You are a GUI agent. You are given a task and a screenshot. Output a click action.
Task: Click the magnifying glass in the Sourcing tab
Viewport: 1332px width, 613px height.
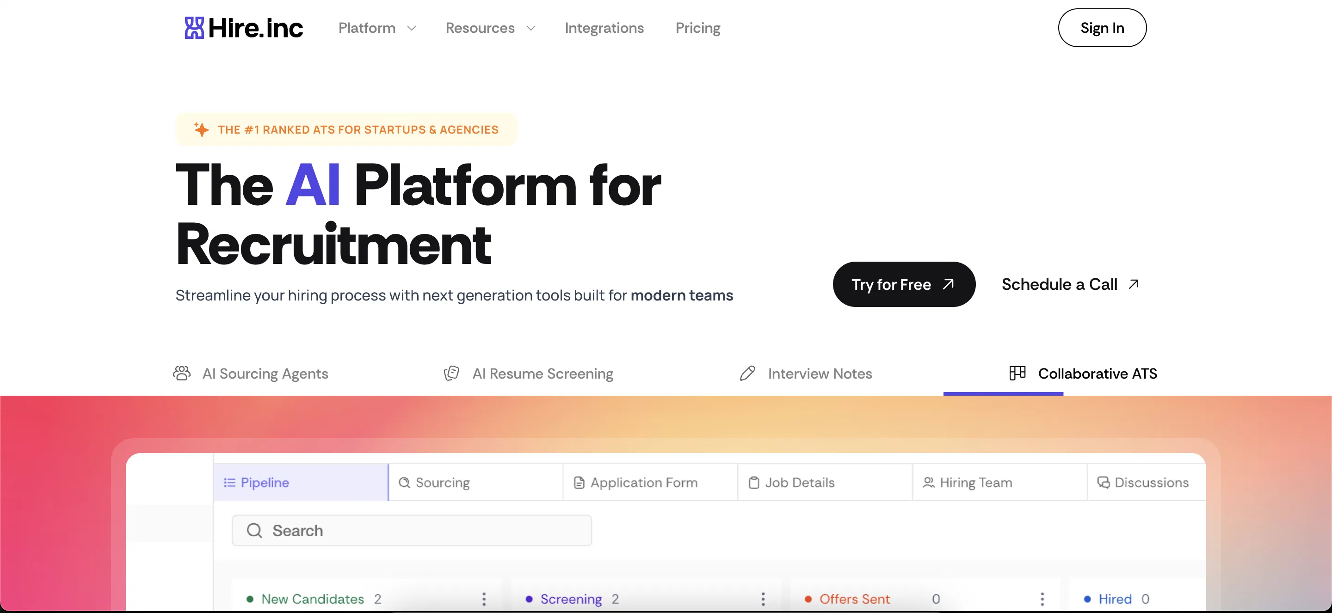pyautogui.click(x=404, y=482)
